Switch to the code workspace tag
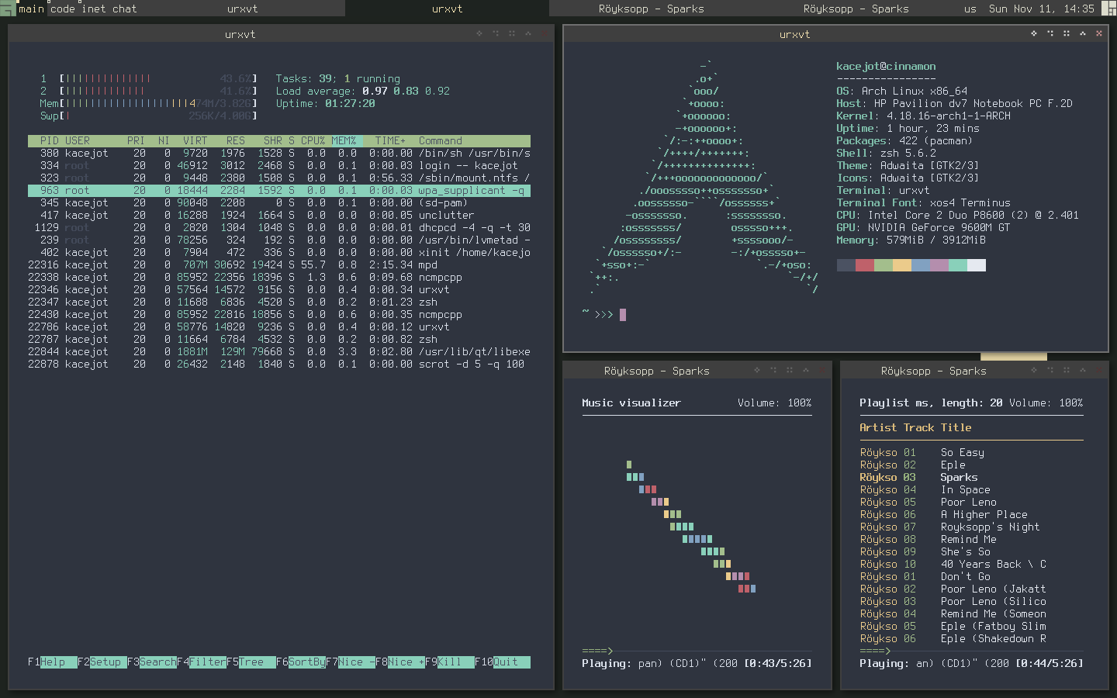This screenshot has width=1117, height=698. coord(62,9)
